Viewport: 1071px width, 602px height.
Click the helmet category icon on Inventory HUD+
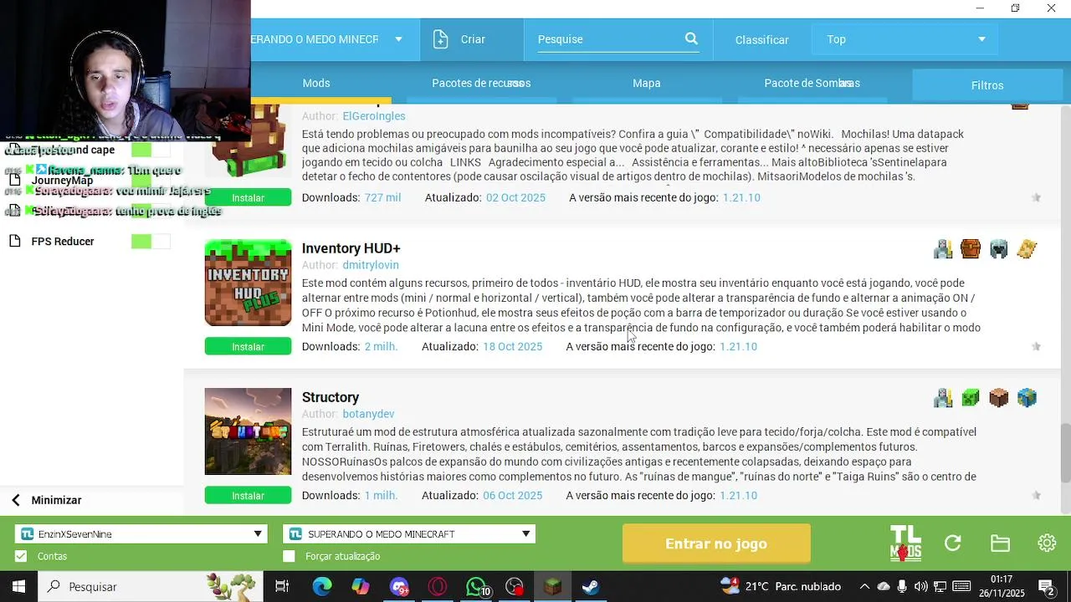point(999,248)
